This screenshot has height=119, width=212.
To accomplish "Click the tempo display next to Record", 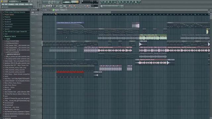I will pyautogui.click(x=59, y=6).
